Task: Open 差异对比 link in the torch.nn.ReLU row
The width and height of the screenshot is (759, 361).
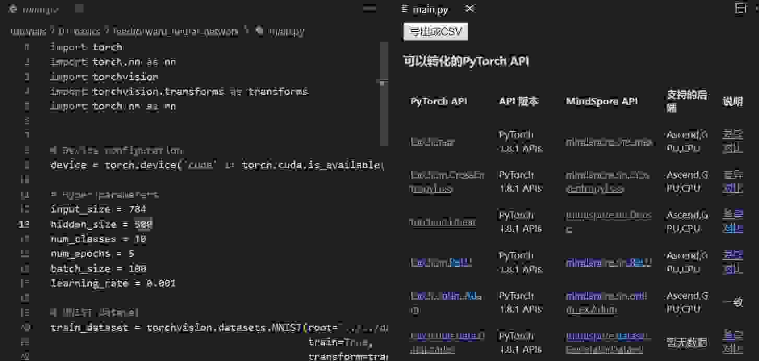Action: tap(732, 262)
